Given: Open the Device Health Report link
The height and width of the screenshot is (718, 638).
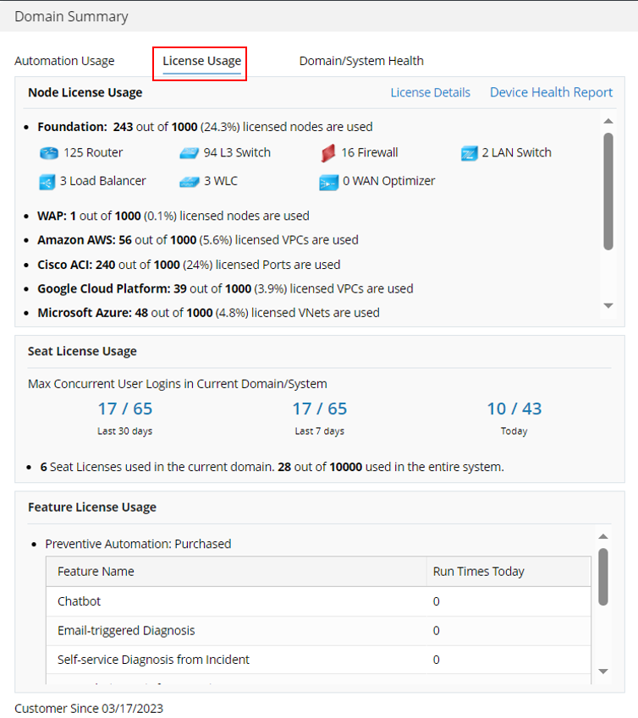Looking at the screenshot, I should (551, 93).
